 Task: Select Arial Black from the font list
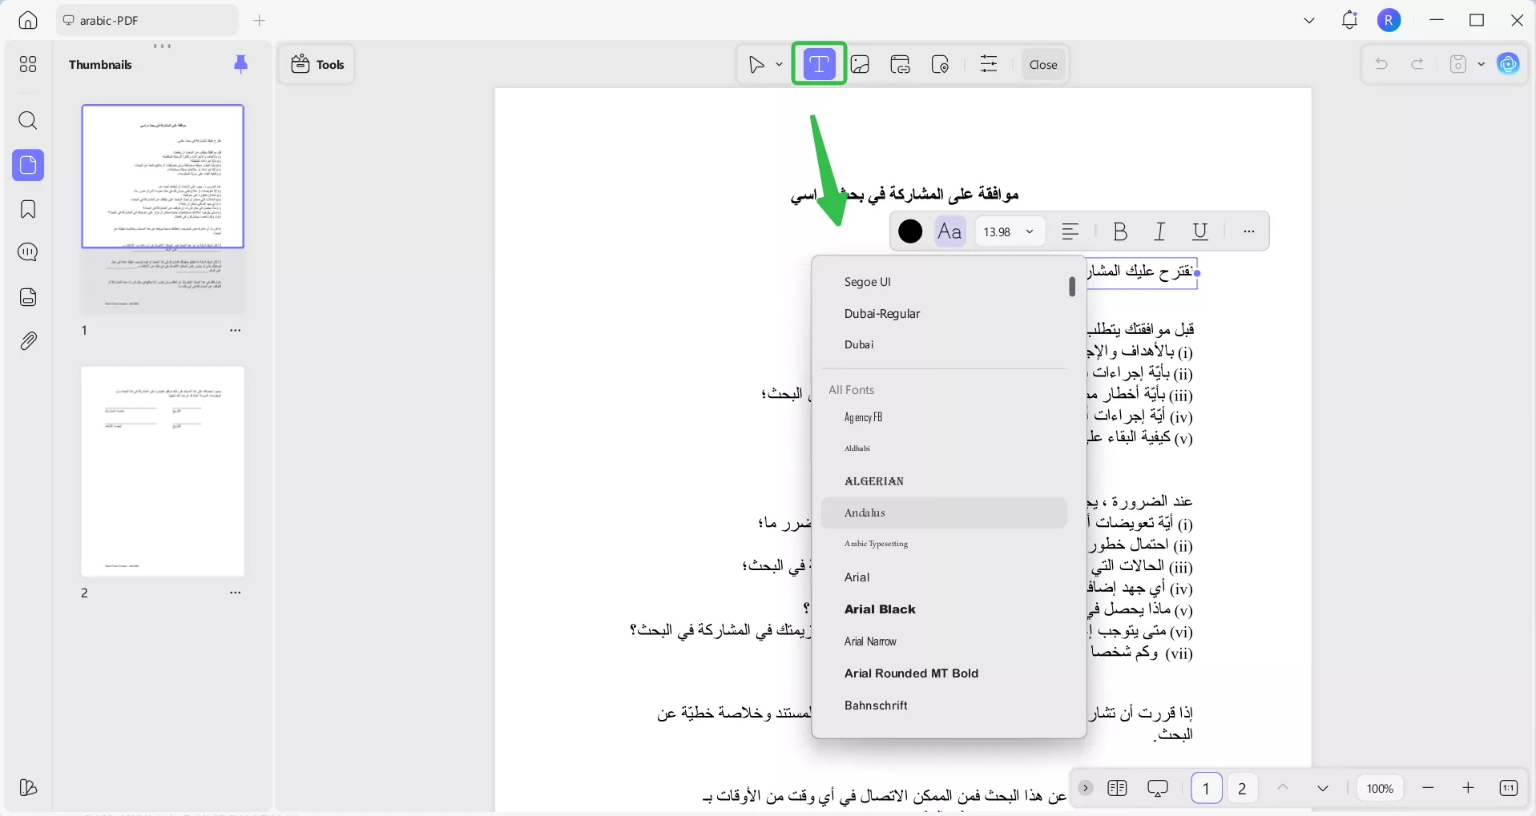coord(880,609)
